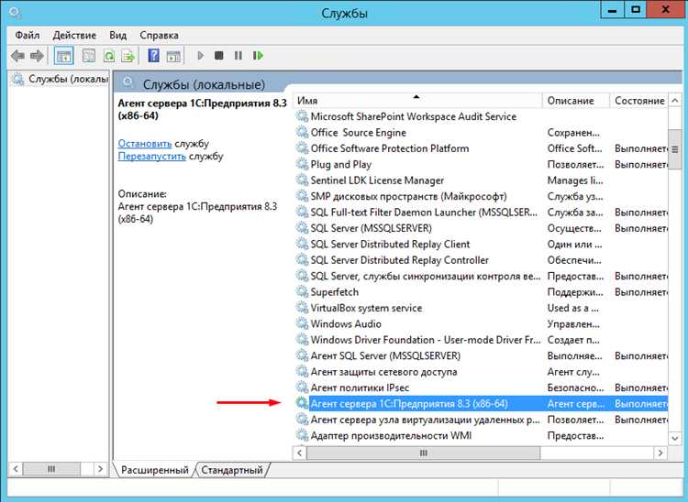Viewport: 688px width, 502px height.
Task: Click services list horizontal scrollbar left arrow
Action: click(x=300, y=453)
